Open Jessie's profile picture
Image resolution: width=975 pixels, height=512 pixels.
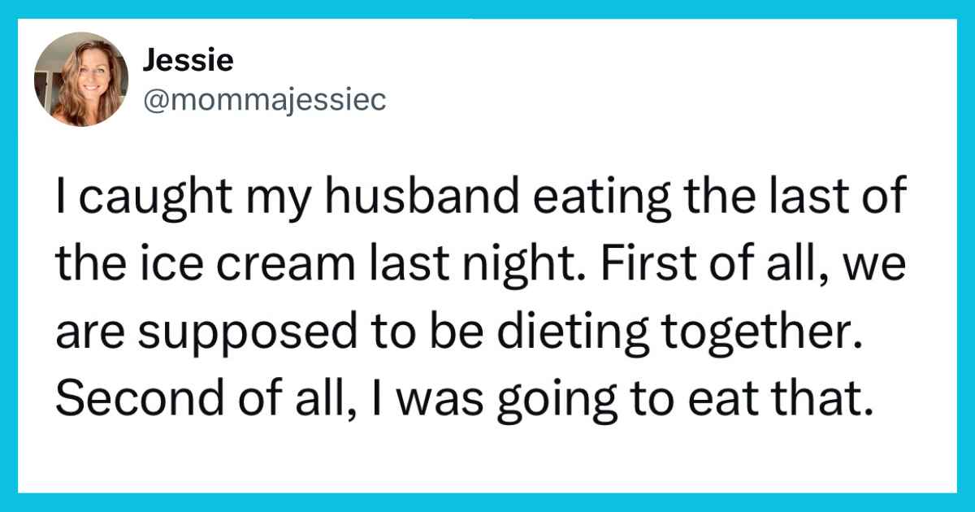[x=81, y=80]
